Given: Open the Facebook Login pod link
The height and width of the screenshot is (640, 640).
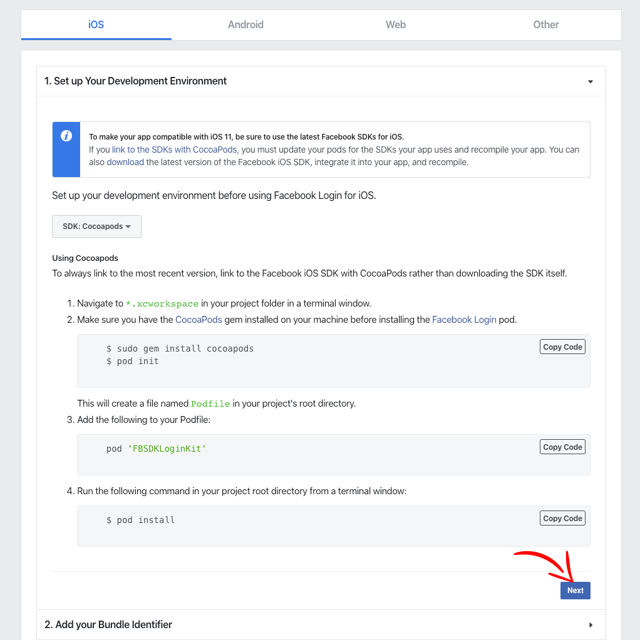Looking at the screenshot, I should 464,320.
